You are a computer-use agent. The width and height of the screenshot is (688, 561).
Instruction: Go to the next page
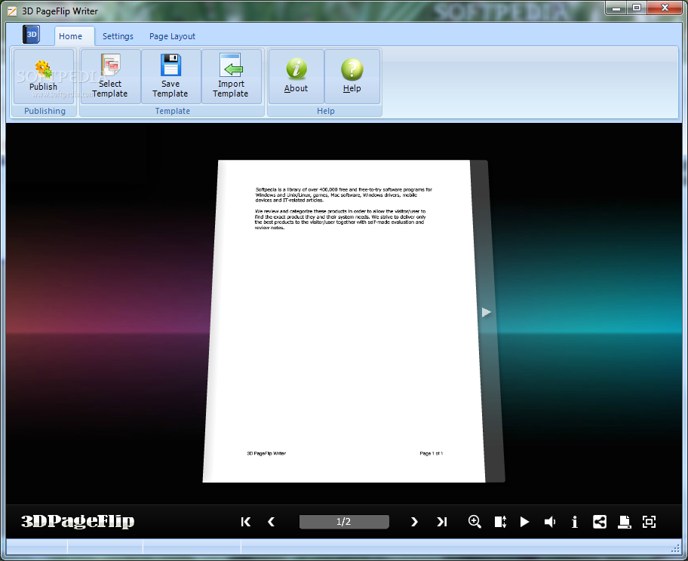[414, 522]
